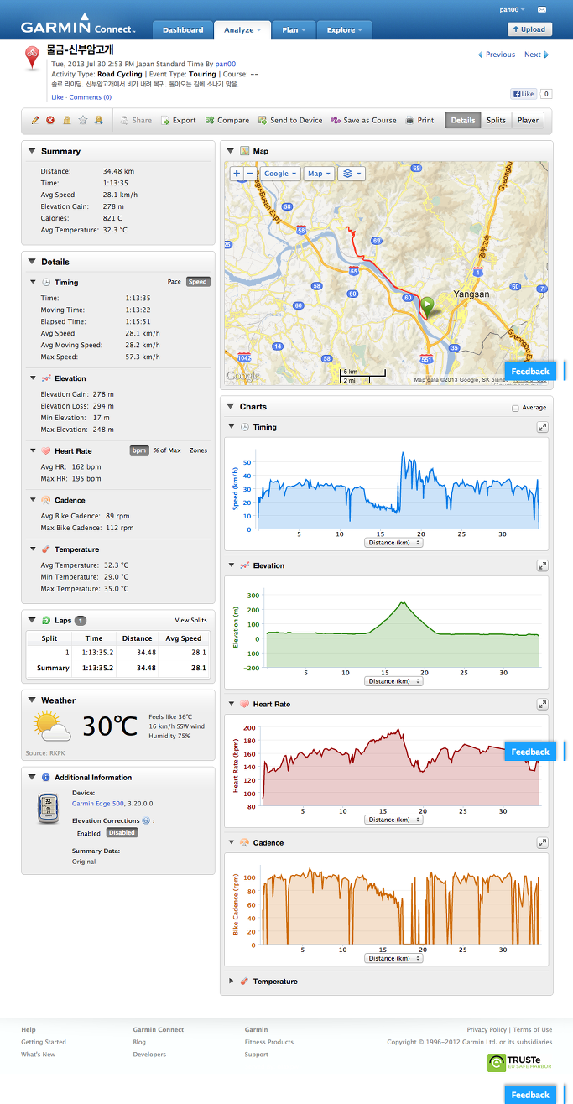Switch to the Splits view
Viewport: 573px width, 1104px height.
pyautogui.click(x=496, y=121)
